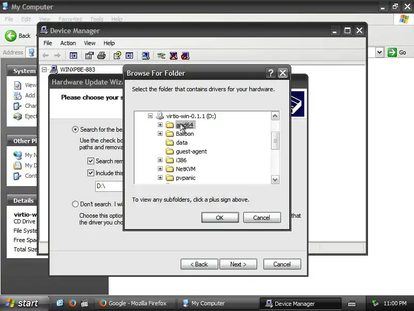414x311 pixels.
Task: Click Show/Hide Action Pane toolbar icon
Action: click(129, 55)
